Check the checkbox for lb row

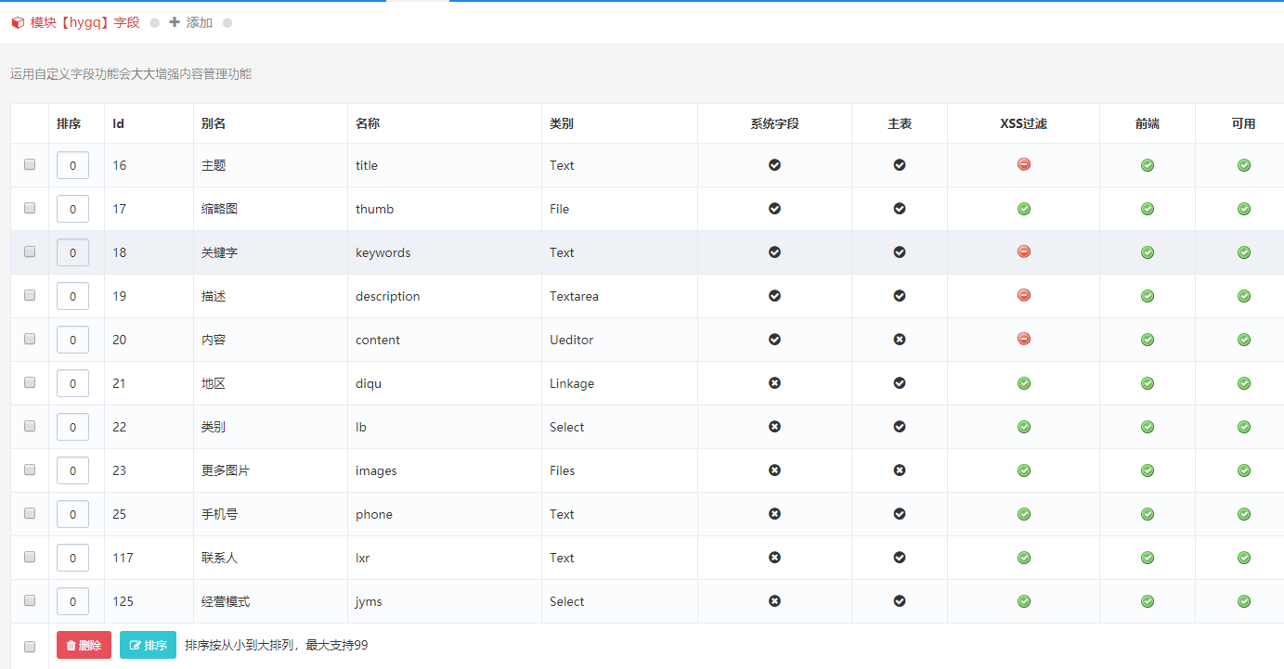pyautogui.click(x=30, y=426)
